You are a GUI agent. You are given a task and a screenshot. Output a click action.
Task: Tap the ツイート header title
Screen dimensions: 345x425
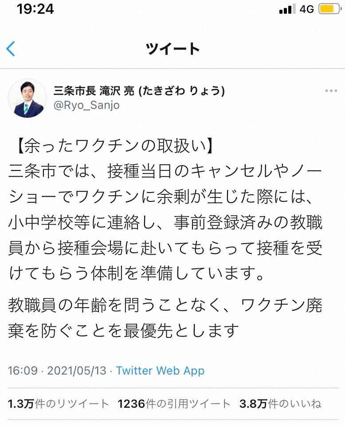click(172, 49)
